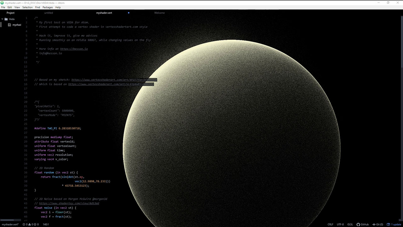Image resolution: width=403 pixels, height=227 pixels.
Task: Open the vertexshaderart.com link on line 15
Action: [x=114, y=80]
